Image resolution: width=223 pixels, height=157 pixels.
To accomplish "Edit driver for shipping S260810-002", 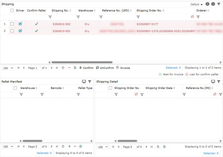I will pos(20,24).
